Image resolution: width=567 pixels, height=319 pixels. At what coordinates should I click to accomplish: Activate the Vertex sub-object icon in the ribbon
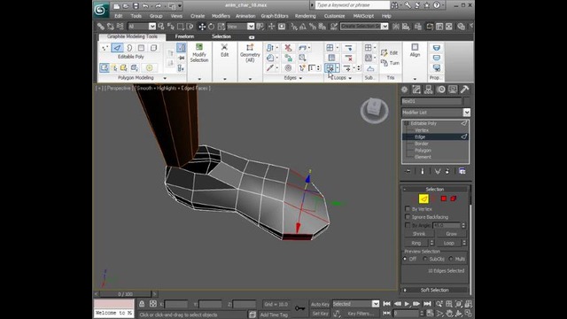[x=105, y=48]
